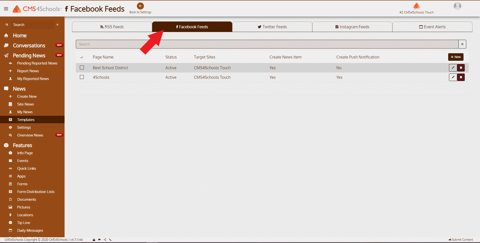Screen dimensions: 480x243
Task: Click the Page Name column header
Action: [x=103, y=57]
